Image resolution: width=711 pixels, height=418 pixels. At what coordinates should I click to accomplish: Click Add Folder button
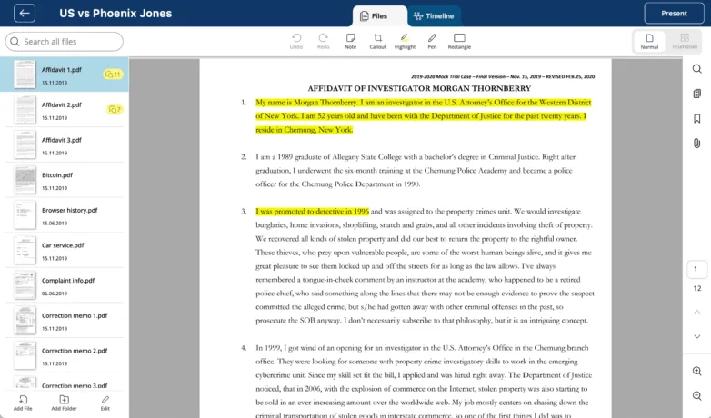click(64, 403)
